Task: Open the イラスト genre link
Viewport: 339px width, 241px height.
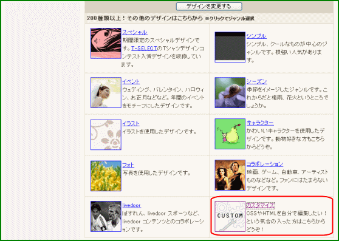Action: (131, 124)
